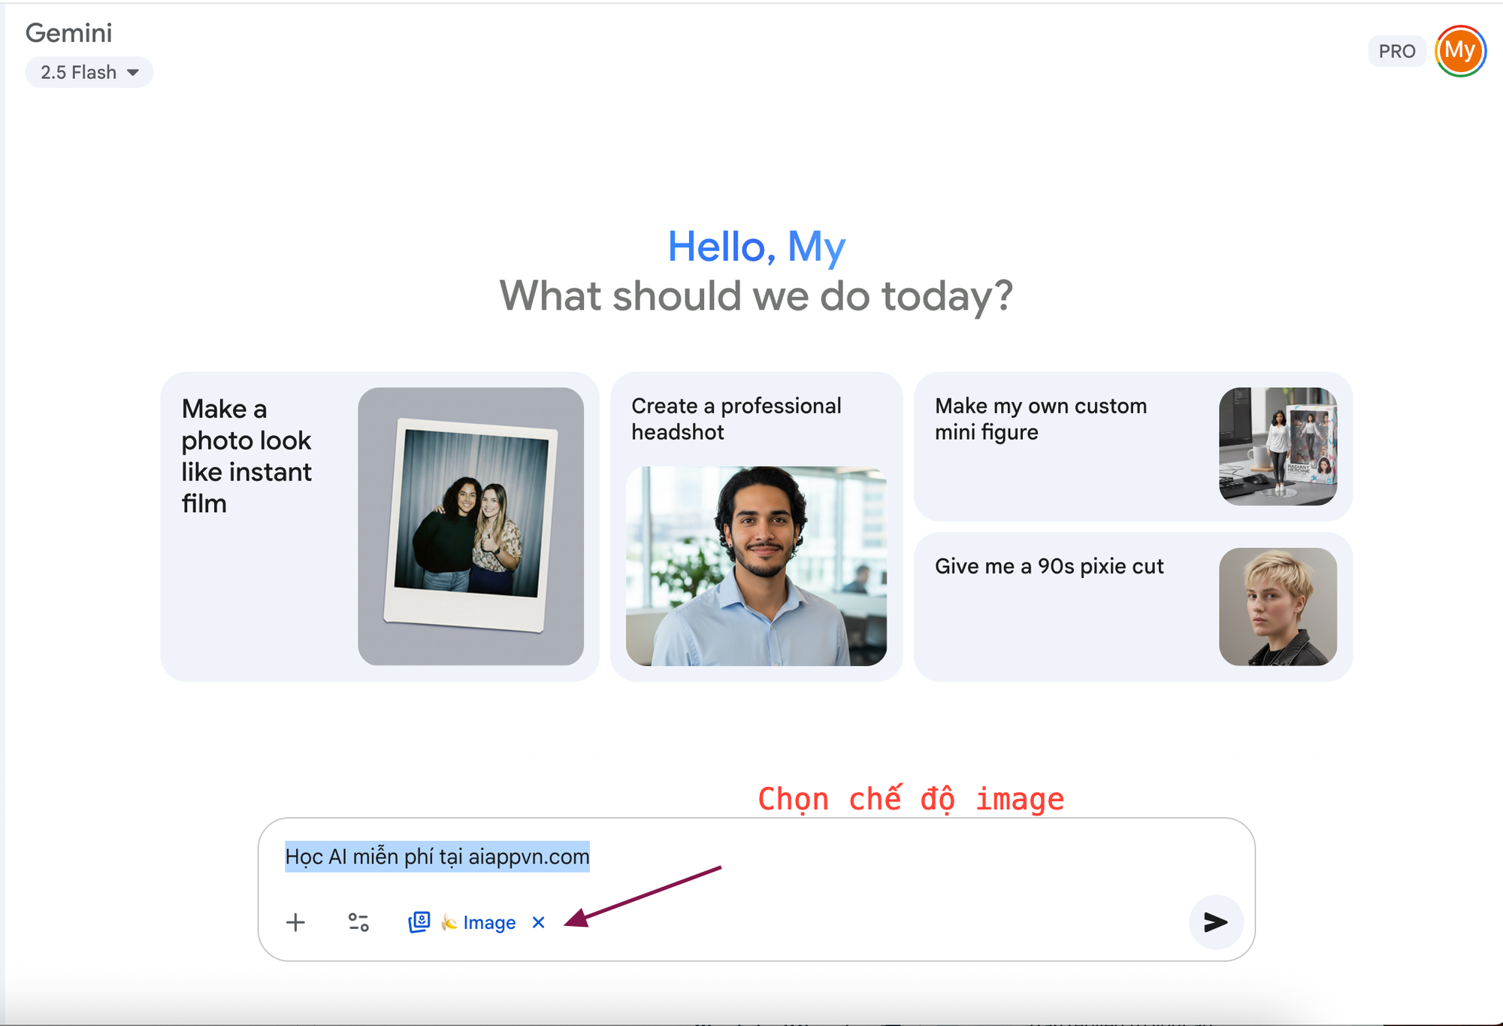Click the mini figure toy thumbnail
Image resolution: width=1503 pixels, height=1026 pixels.
pos(1278,446)
